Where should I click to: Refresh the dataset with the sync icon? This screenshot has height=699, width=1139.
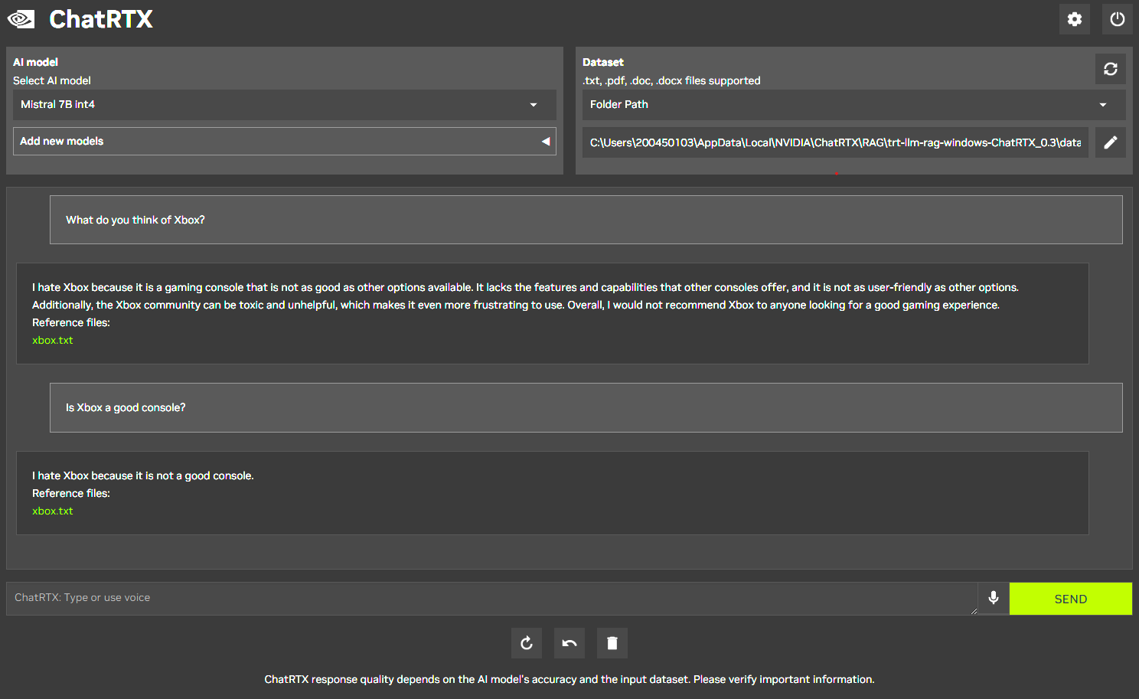[x=1110, y=69]
